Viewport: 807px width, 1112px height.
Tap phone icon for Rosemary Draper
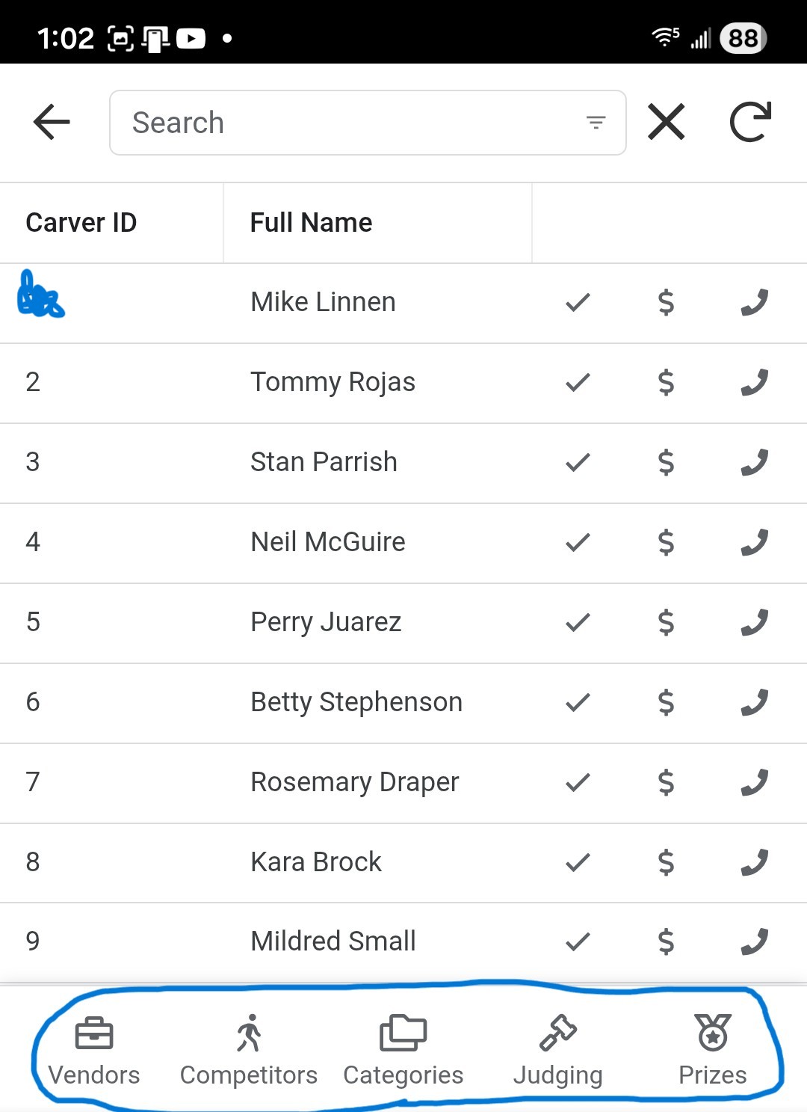(754, 782)
